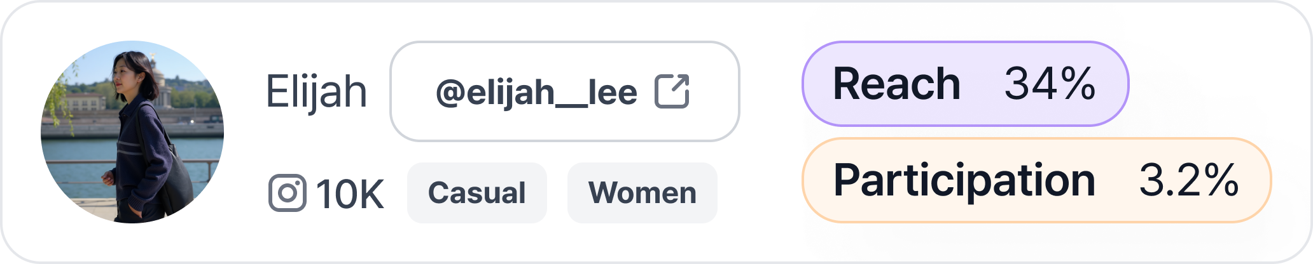Click the Instagram logo icon

click(x=287, y=192)
